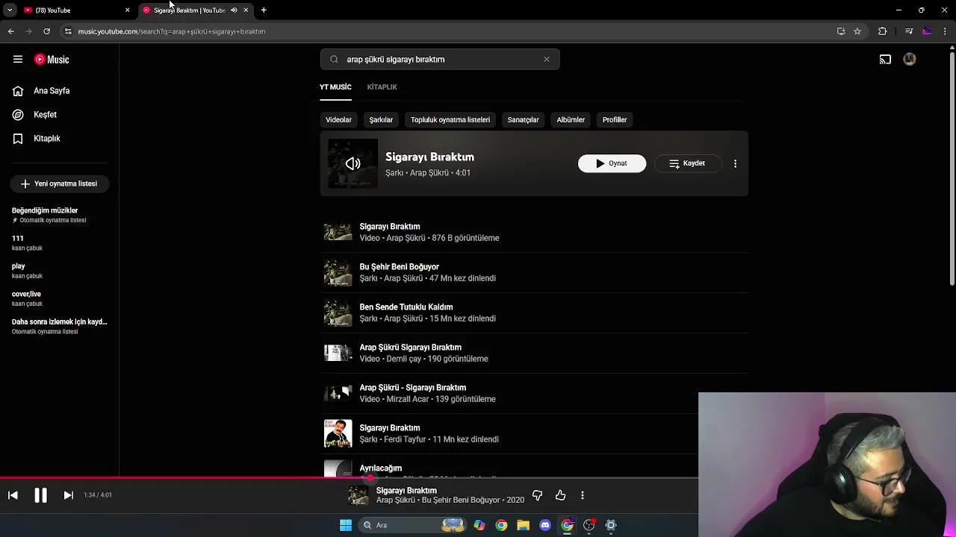Dislike the playing song
This screenshot has width=956, height=537.
[x=537, y=495]
